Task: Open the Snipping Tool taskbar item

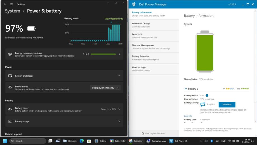Action: click(x=136, y=141)
